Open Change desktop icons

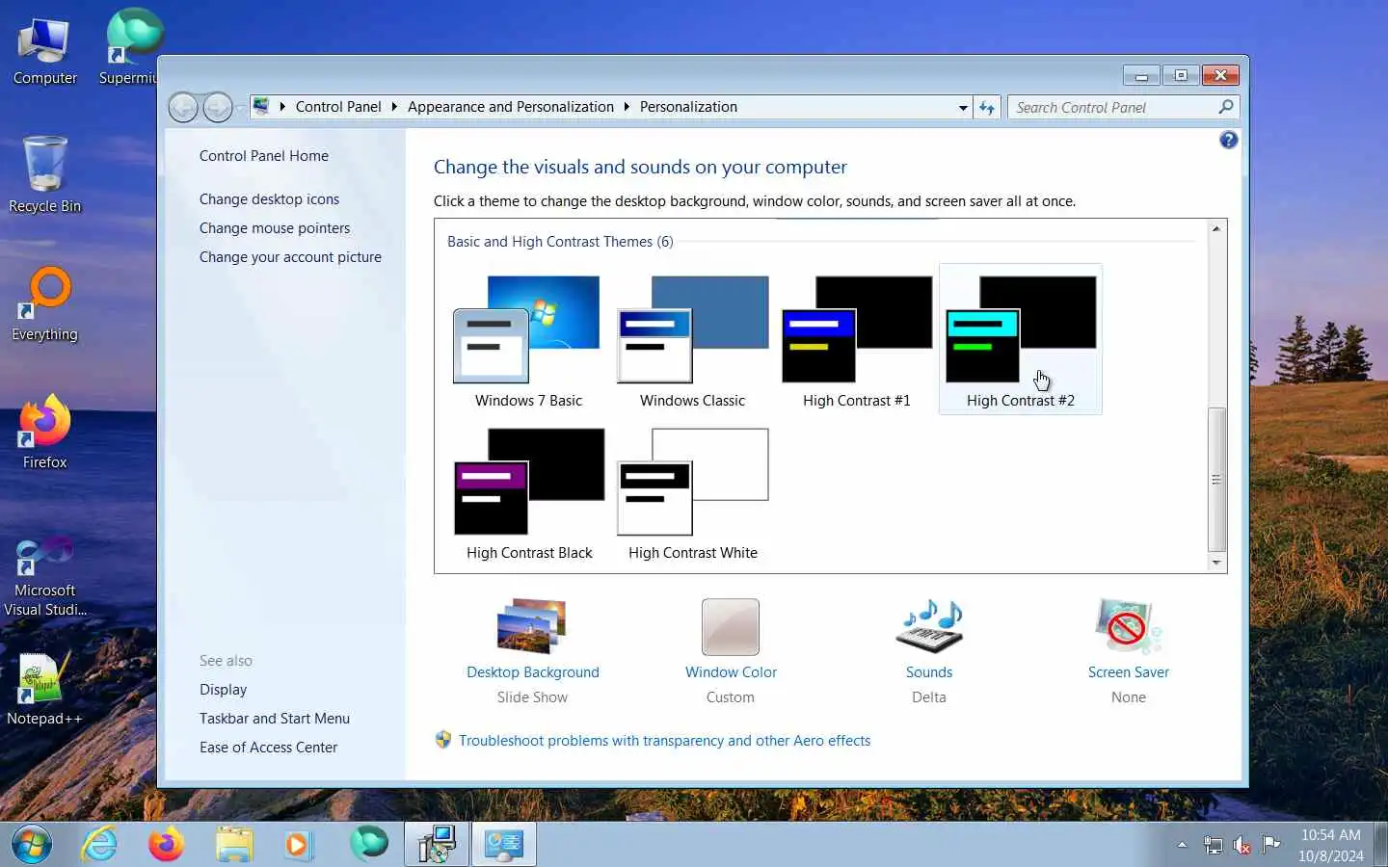click(x=269, y=199)
